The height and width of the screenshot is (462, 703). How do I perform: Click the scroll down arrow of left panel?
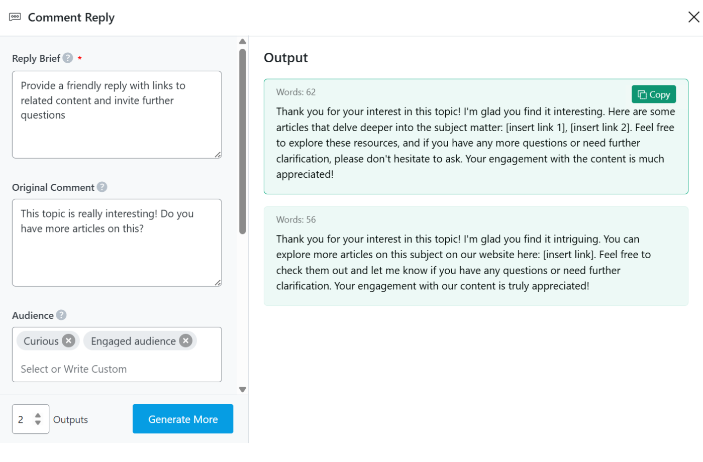point(243,390)
